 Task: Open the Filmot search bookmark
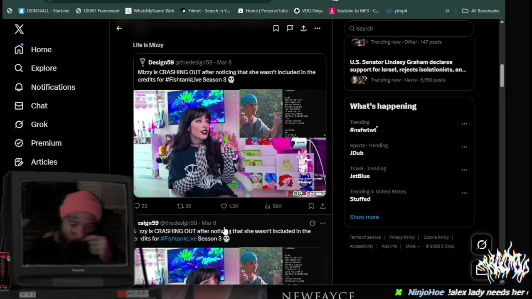205,11
